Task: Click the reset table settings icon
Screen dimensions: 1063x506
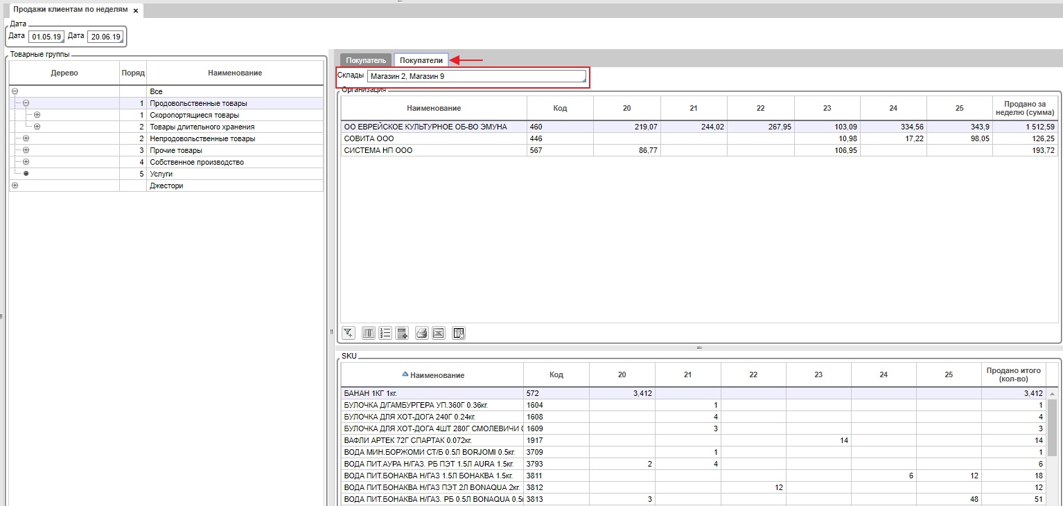Action: 458,333
